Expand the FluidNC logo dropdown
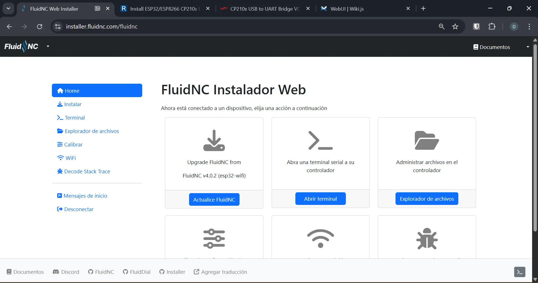 coord(48,46)
